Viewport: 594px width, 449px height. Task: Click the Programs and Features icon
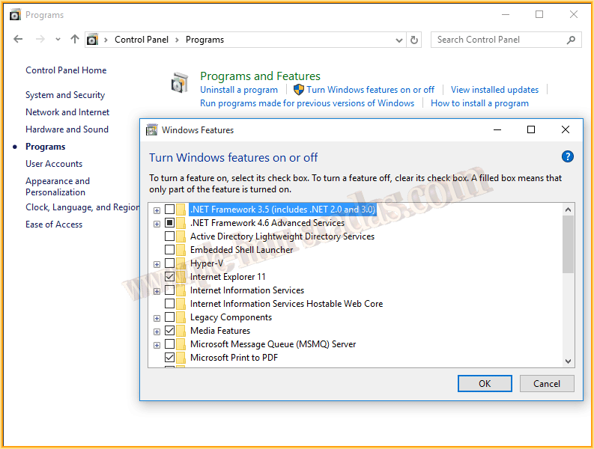[x=180, y=82]
